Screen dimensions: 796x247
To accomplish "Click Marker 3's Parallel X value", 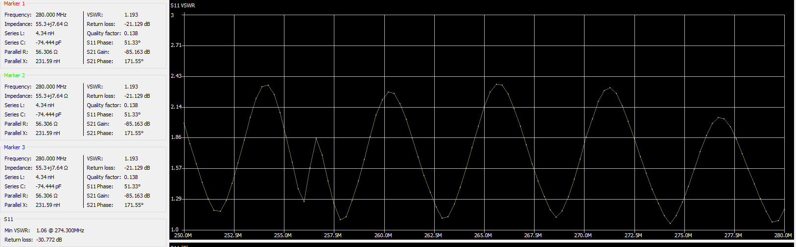I will (x=48, y=205).
